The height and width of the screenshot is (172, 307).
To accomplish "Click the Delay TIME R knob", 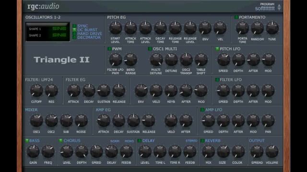I will click(x=175, y=151).
